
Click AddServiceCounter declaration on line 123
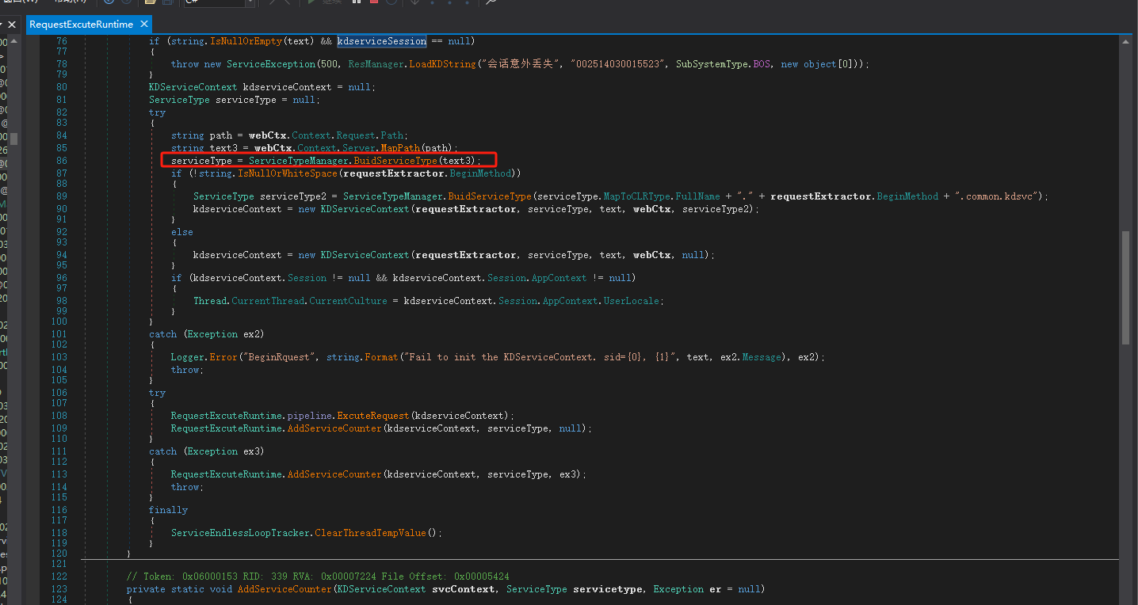coord(284,589)
